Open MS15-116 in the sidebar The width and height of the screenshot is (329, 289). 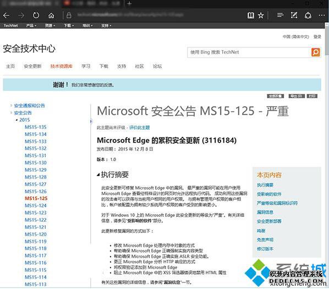coord(35,263)
